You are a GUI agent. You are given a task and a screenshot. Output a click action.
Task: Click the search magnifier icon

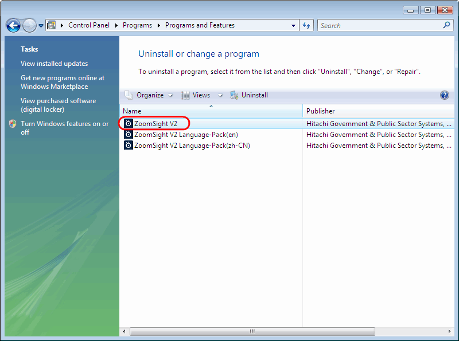(447, 25)
